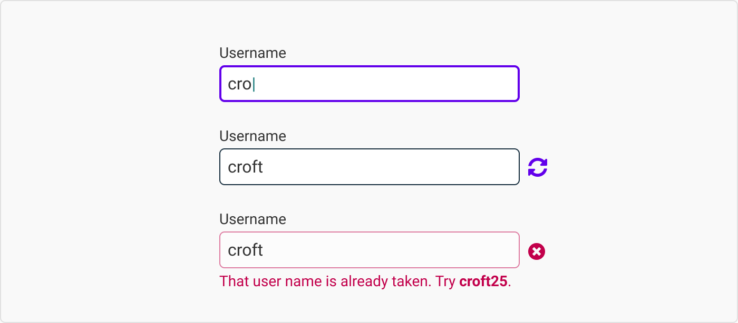This screenshot has height=323, width=738.
Task: Select the suggested username croft25
Action: pos(483,281)
